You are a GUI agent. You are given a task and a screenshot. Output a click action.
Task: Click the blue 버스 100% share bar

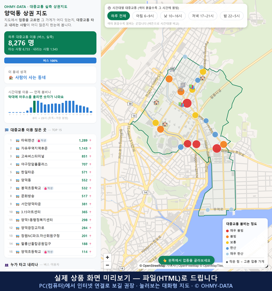pos(50,60)
